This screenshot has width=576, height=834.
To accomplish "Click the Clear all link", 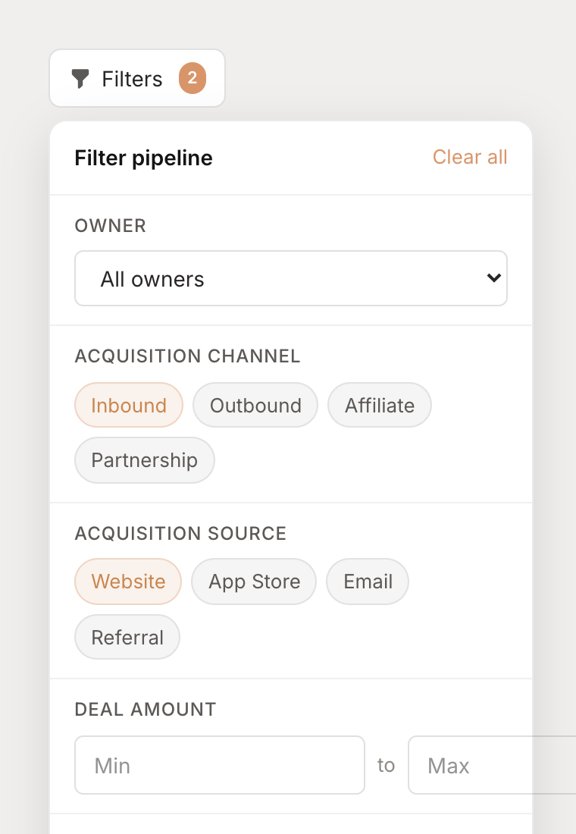I will pos(470,157).
